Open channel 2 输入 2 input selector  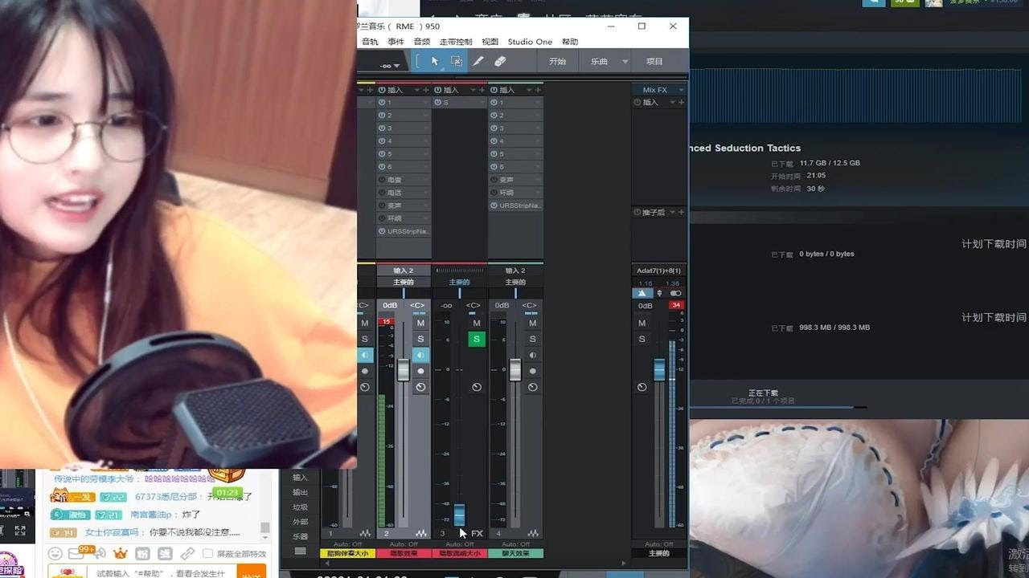(x=404, y=271)
